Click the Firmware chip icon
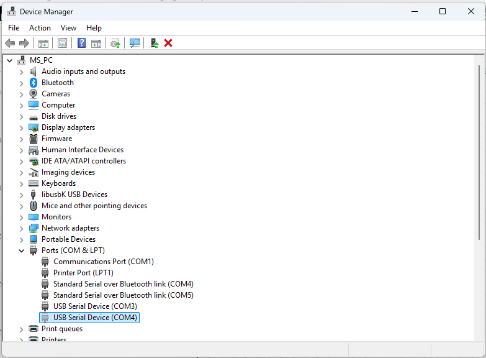This screenshot has height=358, width=486. [x=34, y=139]
